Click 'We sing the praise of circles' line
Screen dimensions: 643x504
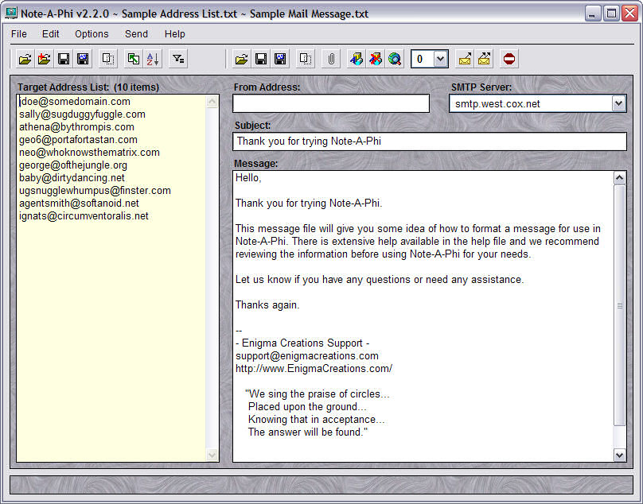coord(318,394)
